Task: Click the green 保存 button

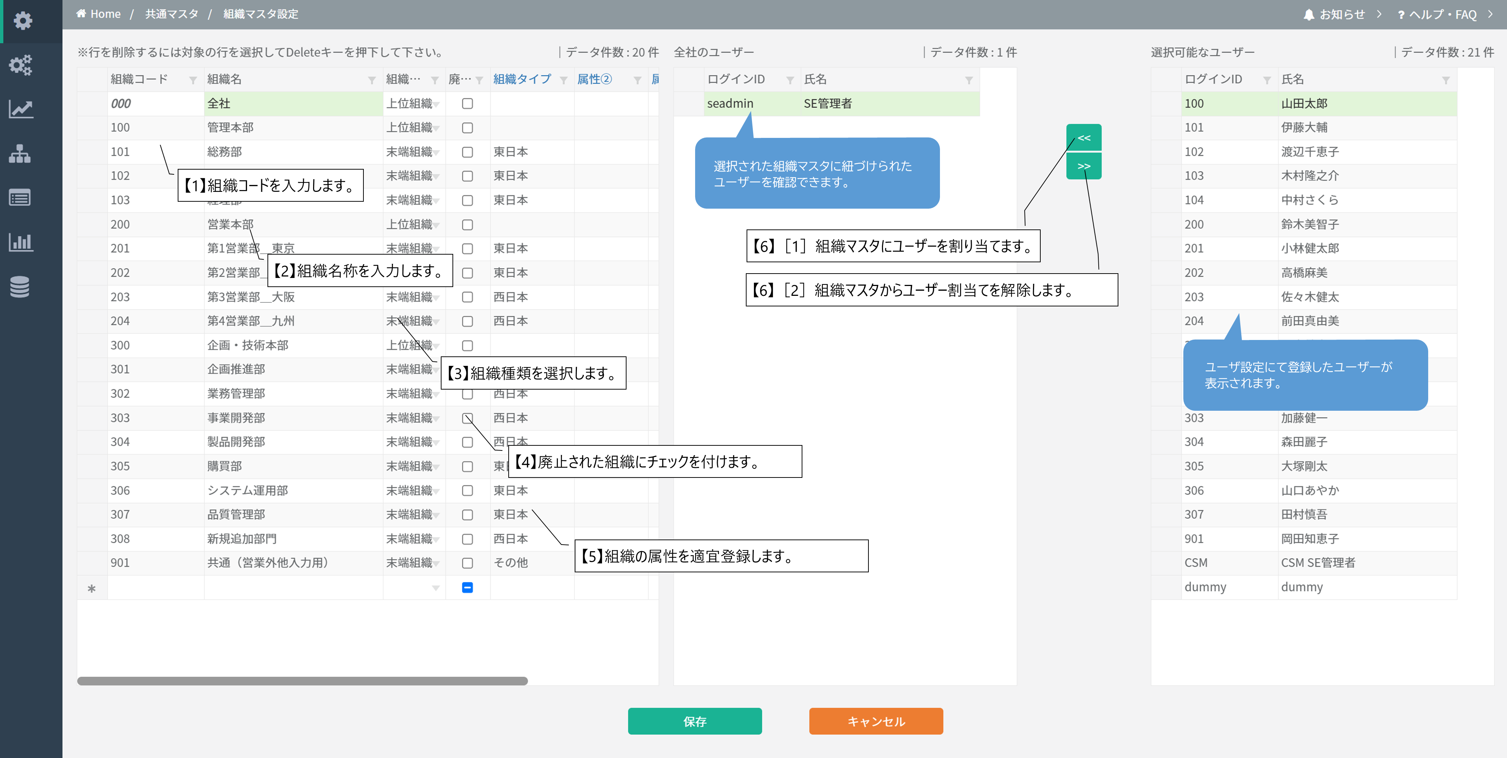Action: (694, 721)
